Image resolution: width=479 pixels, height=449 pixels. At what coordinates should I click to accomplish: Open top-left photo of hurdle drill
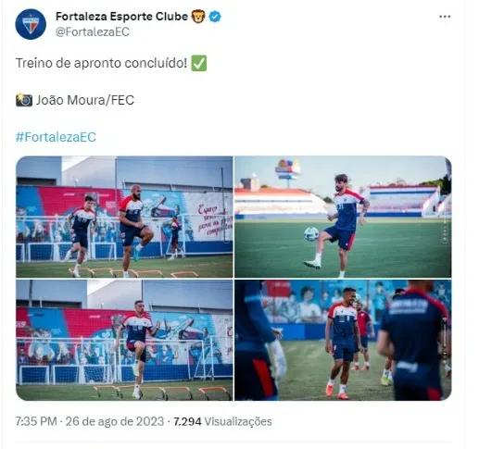(x=124, y=217)
